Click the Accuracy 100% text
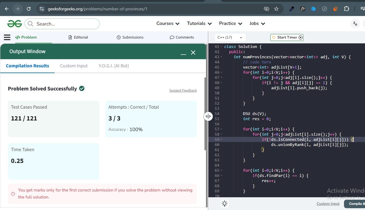Screen dimensions: 365x210 tap(126, 129)
